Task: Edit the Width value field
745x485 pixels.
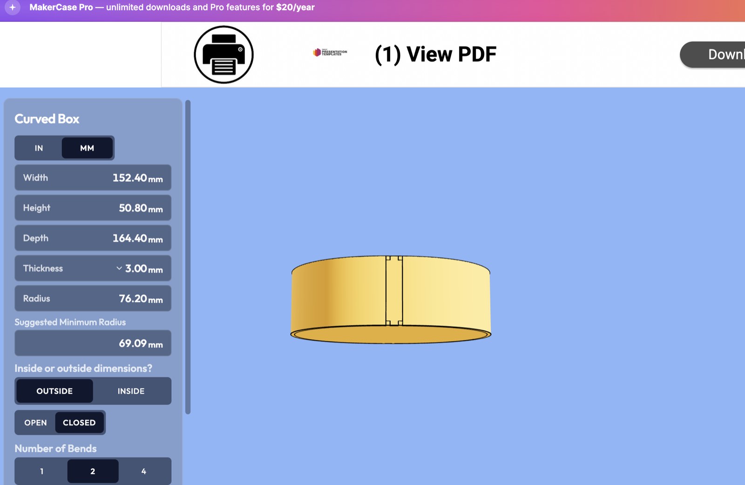Action: 93,178
